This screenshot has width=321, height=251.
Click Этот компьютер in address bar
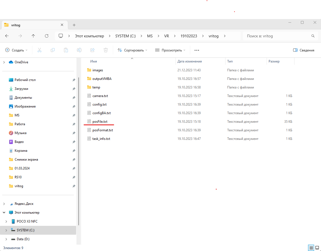click(x=89, y=36)
